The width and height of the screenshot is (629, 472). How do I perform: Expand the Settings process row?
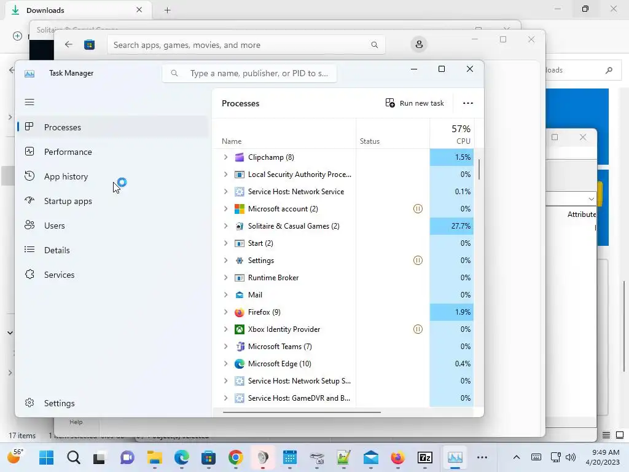(x=225, y=261)
